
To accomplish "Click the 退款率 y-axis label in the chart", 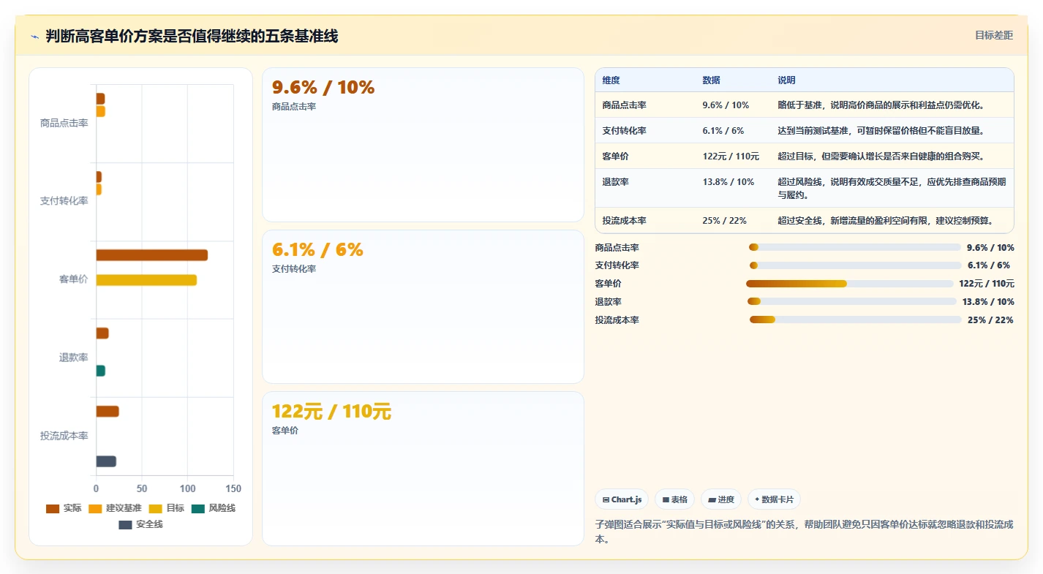I will pos(73,358).
